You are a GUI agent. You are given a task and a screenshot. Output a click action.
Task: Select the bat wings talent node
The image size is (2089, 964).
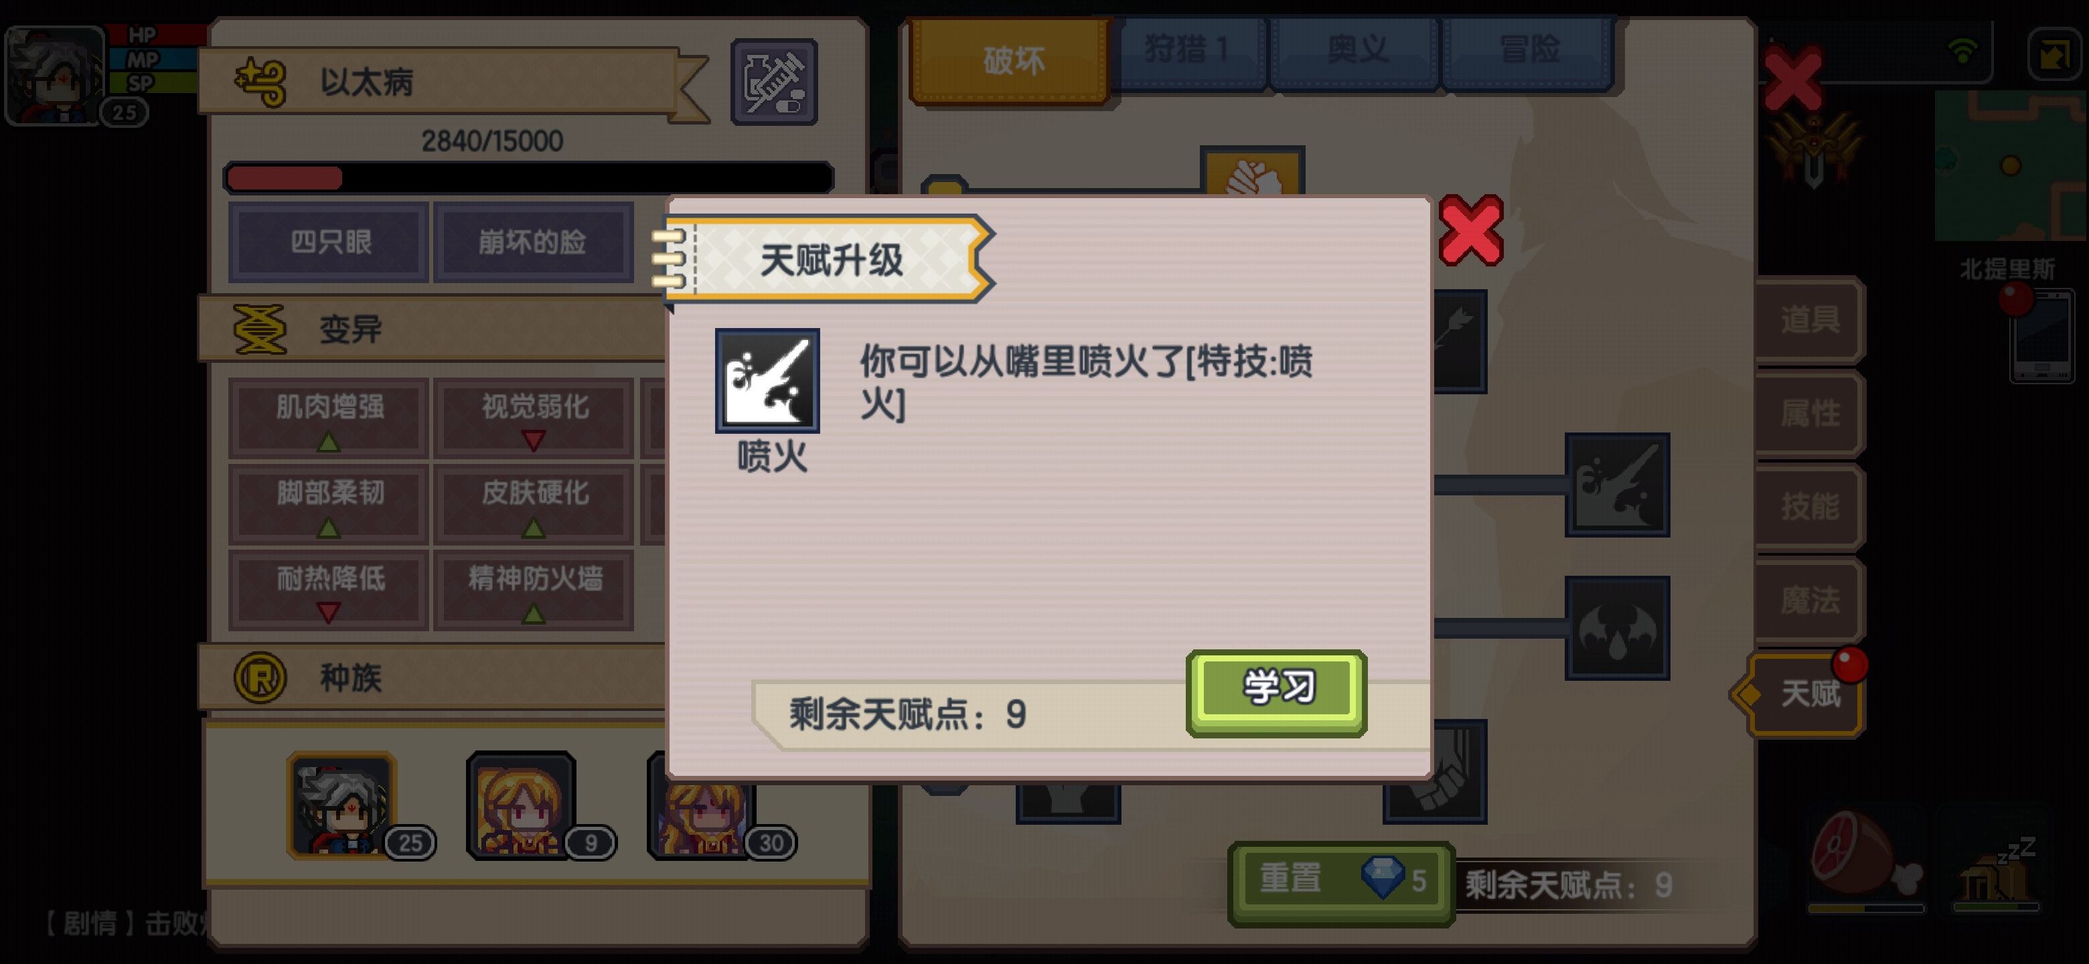[1617, 627]
